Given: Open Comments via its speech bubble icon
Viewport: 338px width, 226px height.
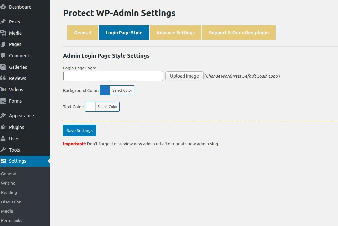Looking at the screenshot, I should (5, 56).
